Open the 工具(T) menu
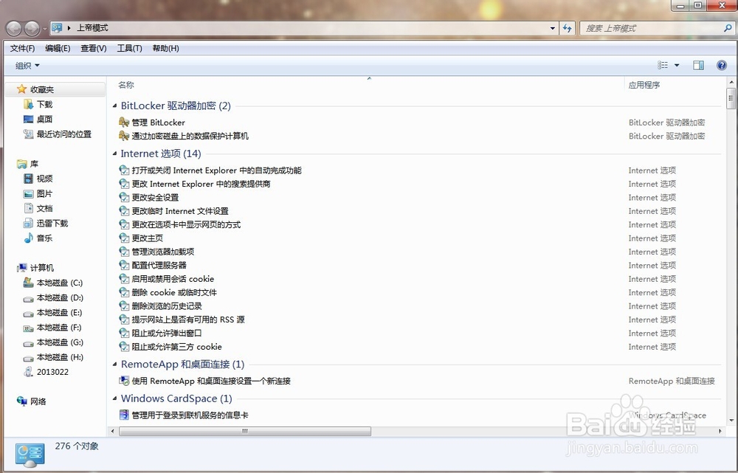 (129, 48)
